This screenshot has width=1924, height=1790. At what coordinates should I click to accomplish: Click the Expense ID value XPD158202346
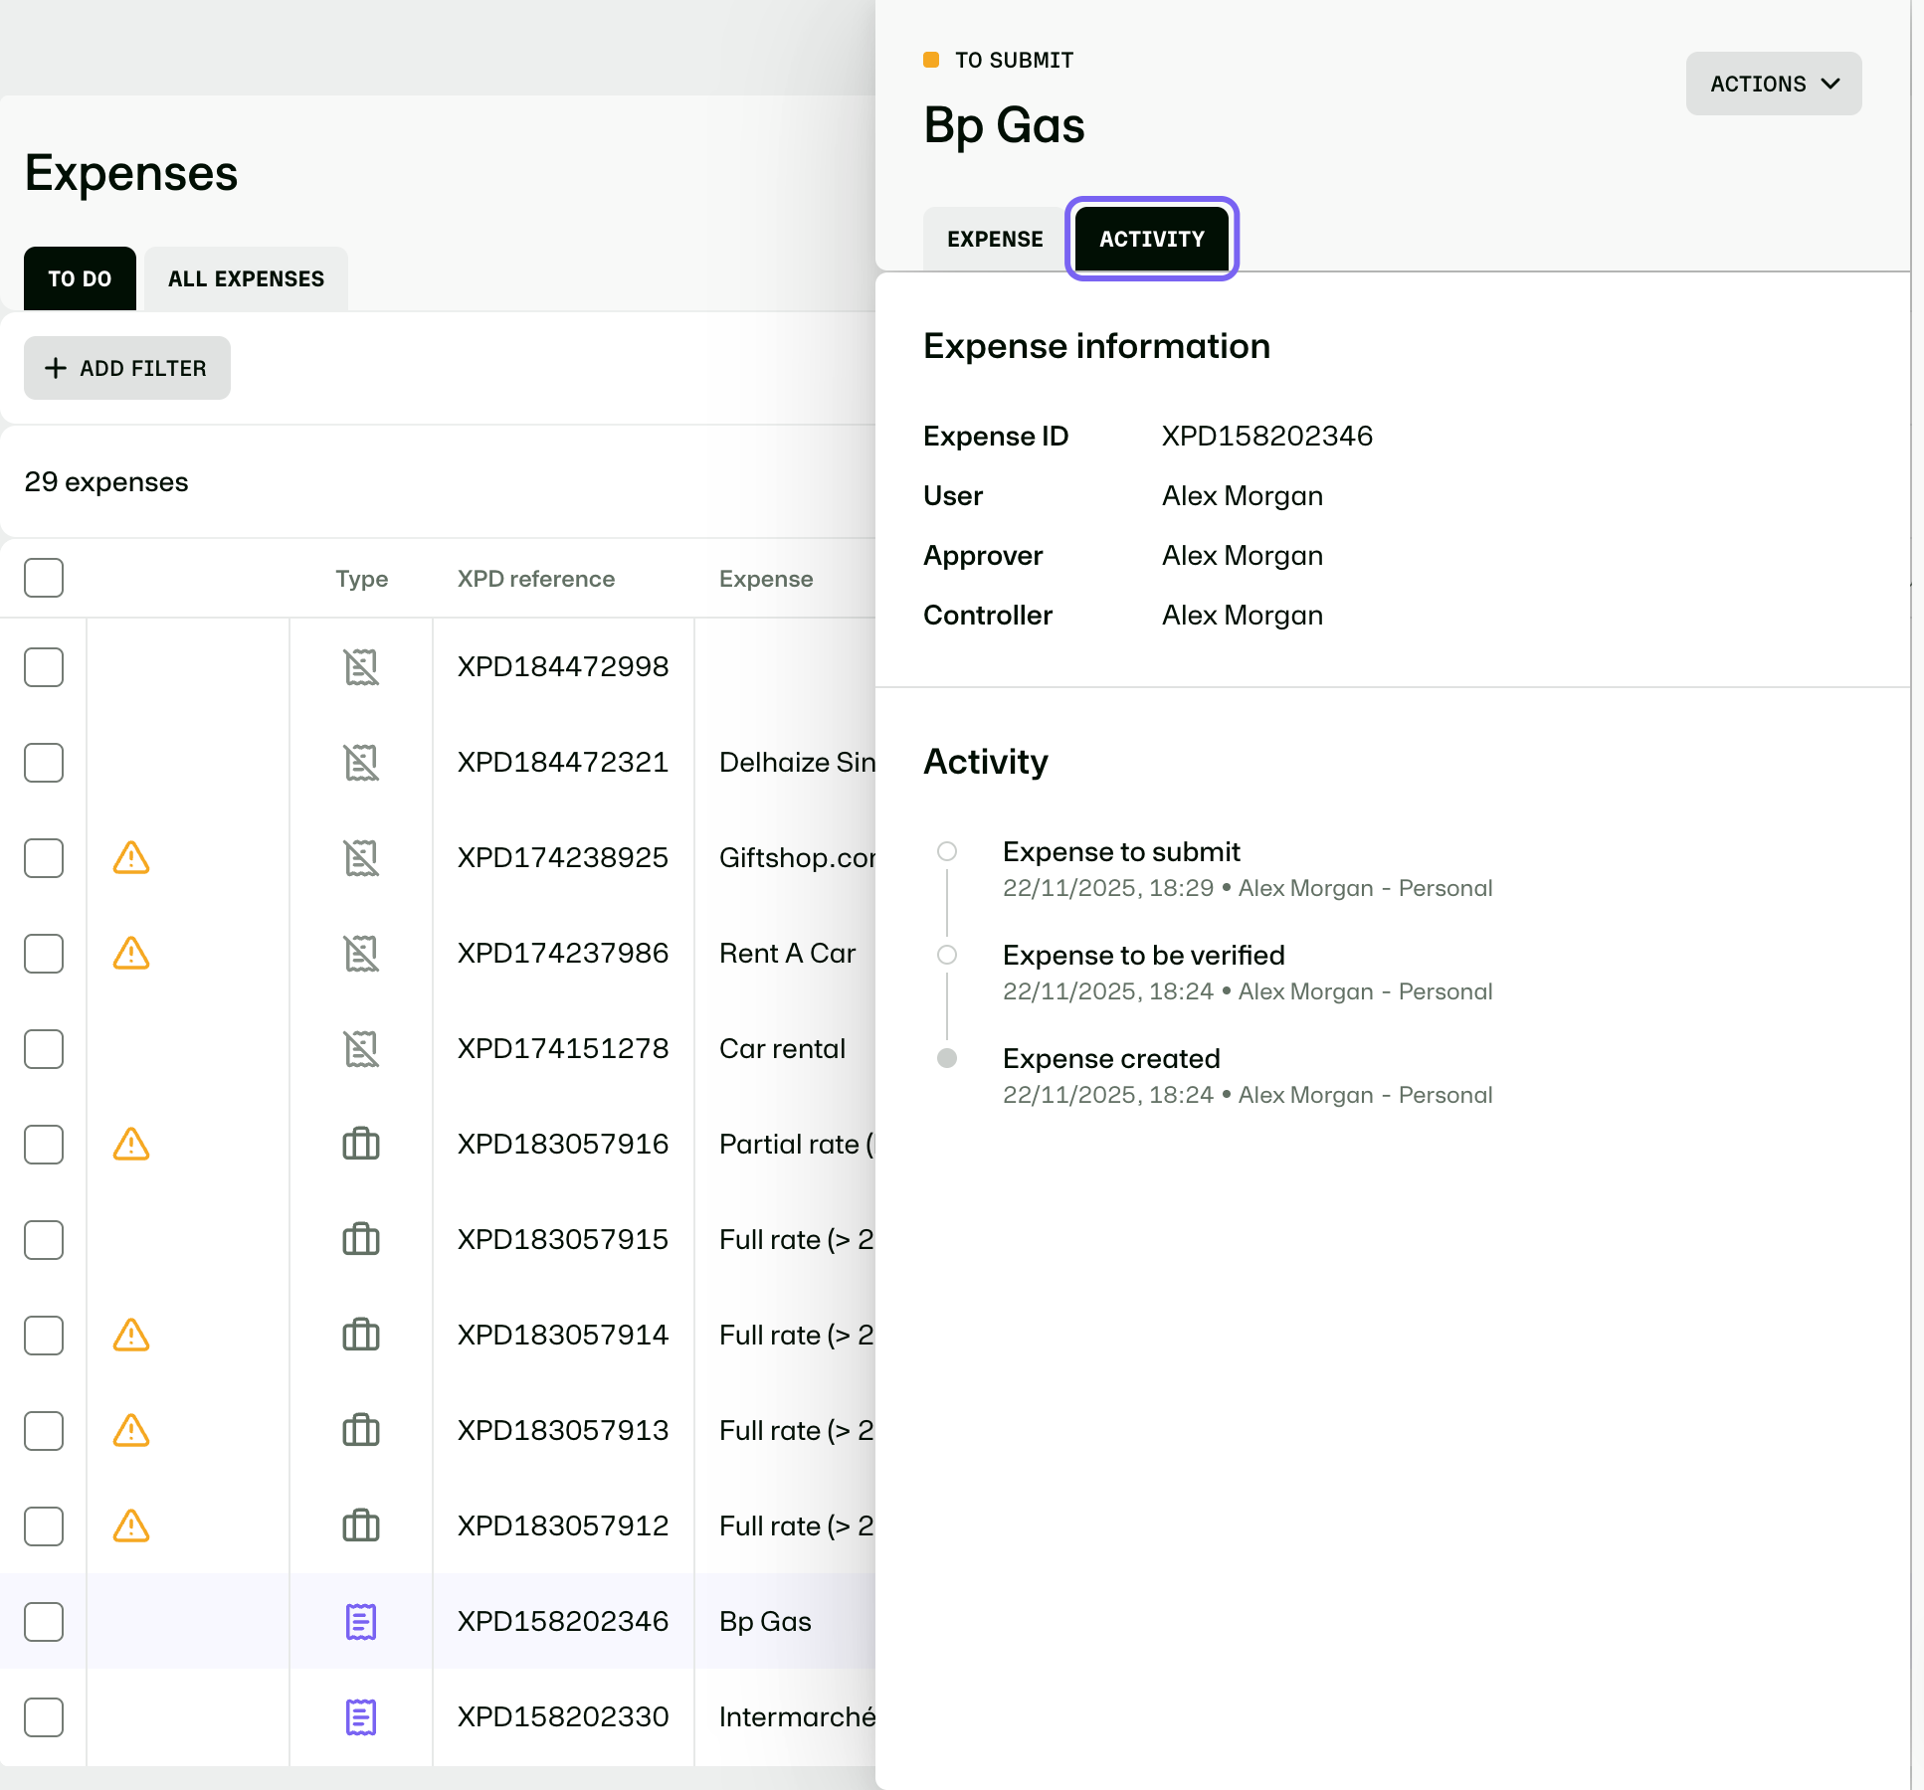[1267, 436]
